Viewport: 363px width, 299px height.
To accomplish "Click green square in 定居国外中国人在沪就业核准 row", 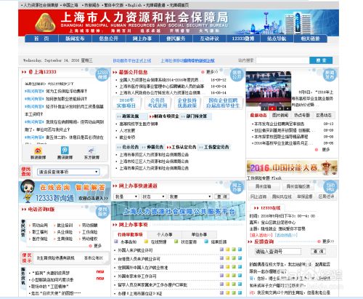I will (x=234, y=267).
